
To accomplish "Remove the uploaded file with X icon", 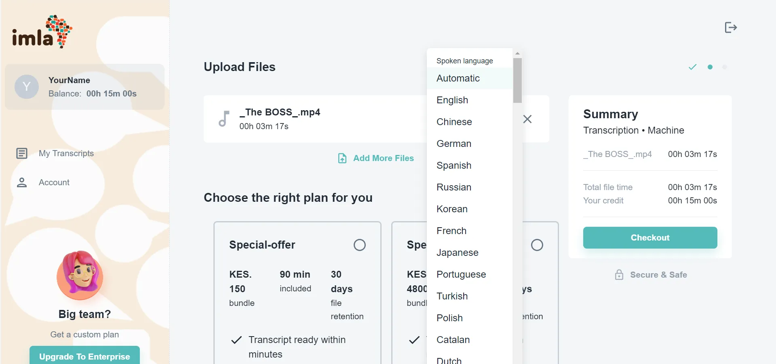I will (527, 119).
